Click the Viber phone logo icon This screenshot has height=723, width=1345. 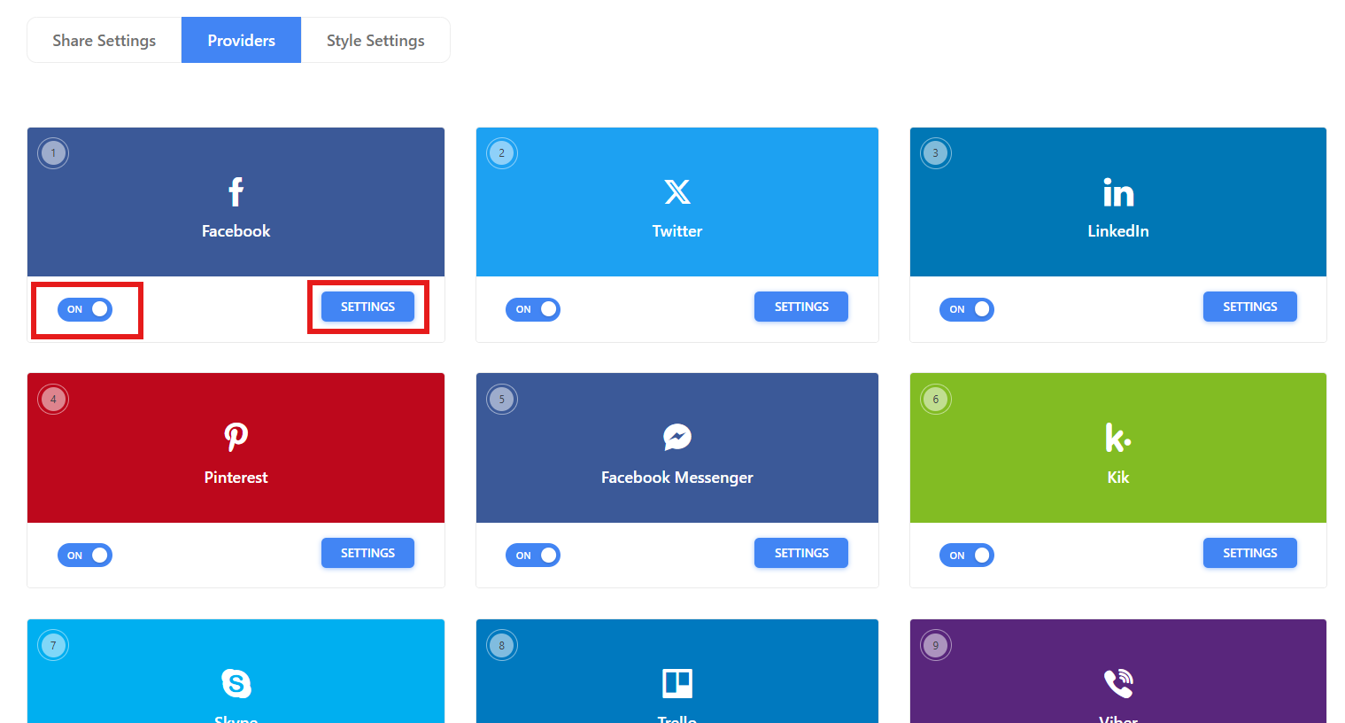pos(1118,683)
